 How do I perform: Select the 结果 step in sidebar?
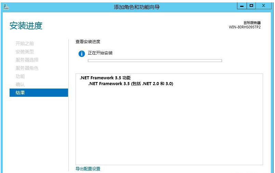(39, 93)
